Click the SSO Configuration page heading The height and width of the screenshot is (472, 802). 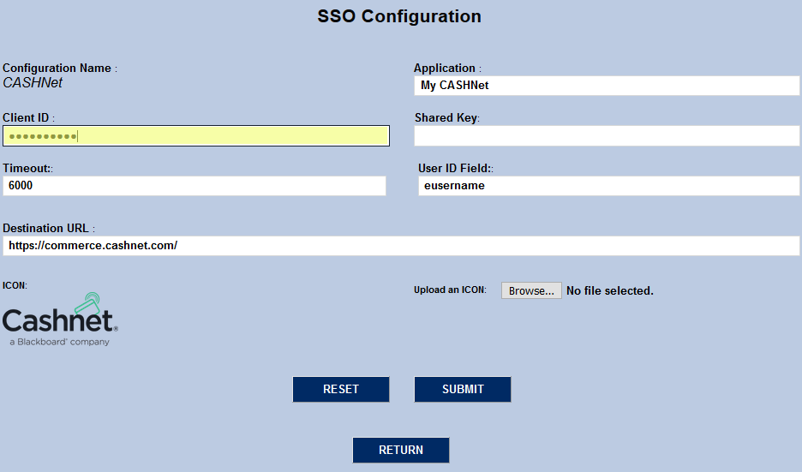pyautogui.click(x=399, y=16)
